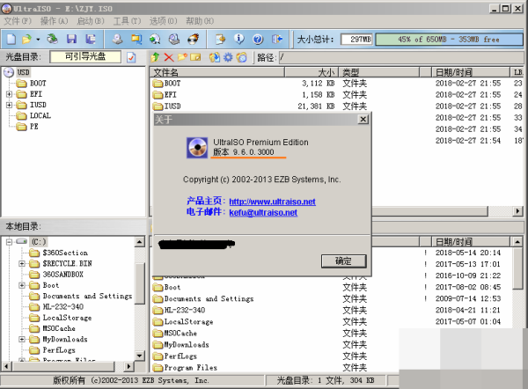Sort by 文件名 column header in disc list
The width and height of the screenshot is (528, 389).
click(217, 72)
